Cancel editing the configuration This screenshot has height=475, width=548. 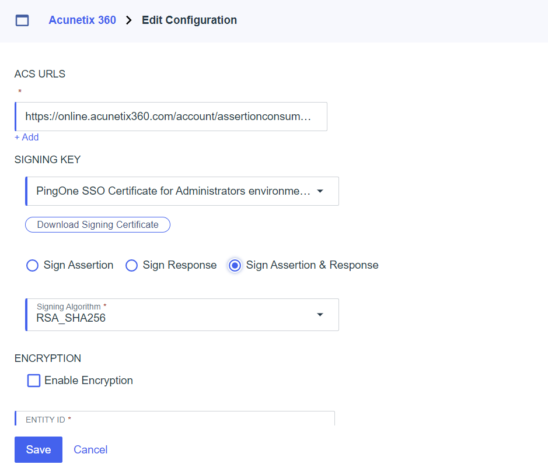tap(90, 449)
